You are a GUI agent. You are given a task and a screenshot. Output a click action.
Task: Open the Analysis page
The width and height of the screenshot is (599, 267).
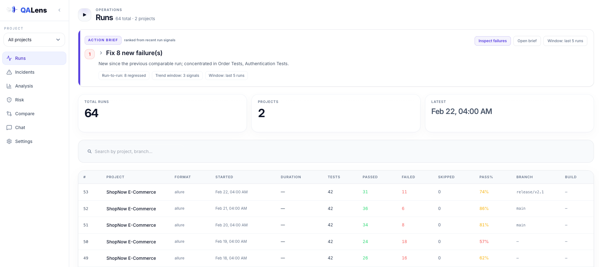click(x=34, y=86)
